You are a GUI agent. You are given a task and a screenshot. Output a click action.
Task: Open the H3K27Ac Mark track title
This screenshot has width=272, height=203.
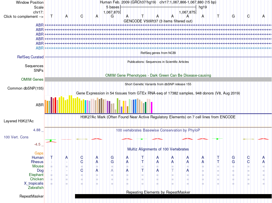pos(158,117)
